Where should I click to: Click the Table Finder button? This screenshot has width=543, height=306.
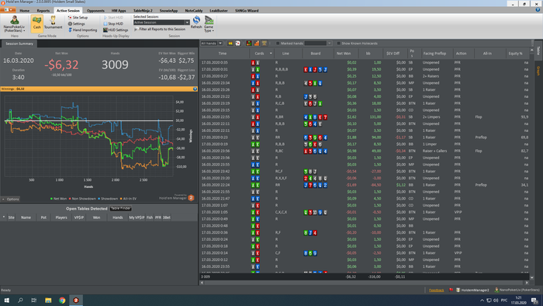click(121, 209)
